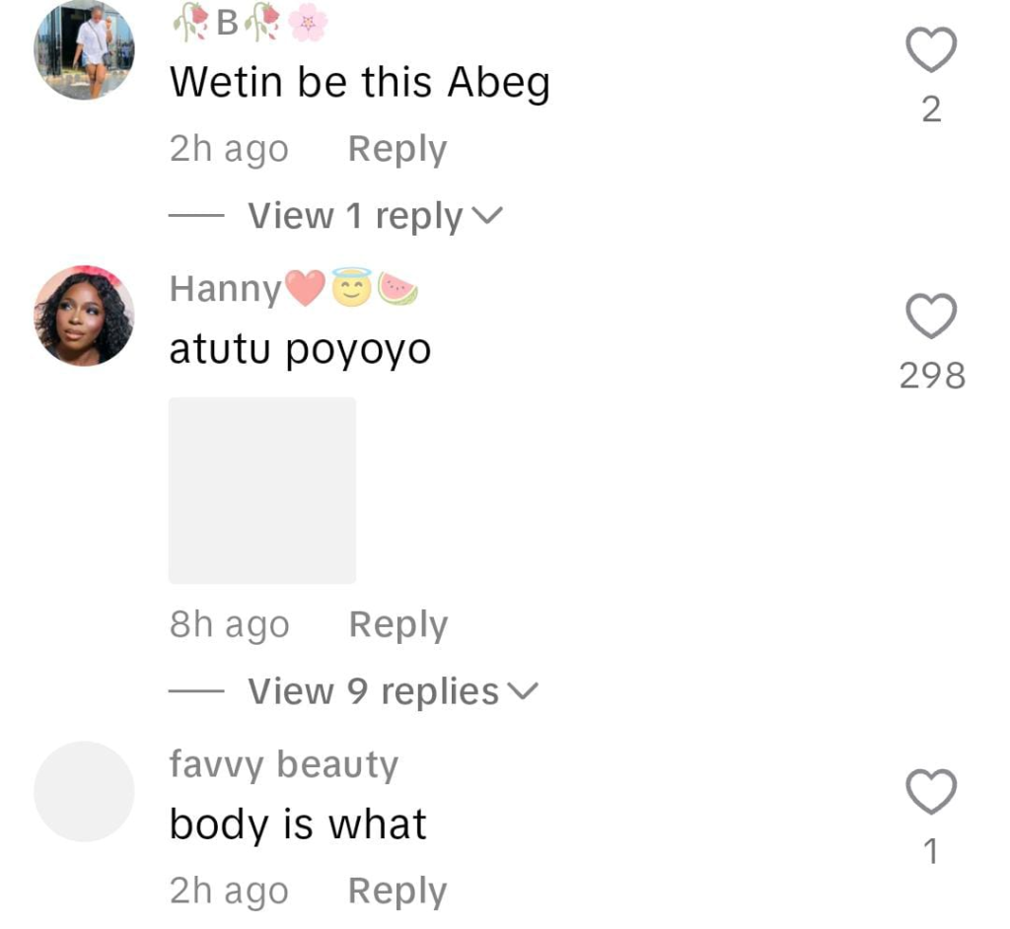1010x929 pixels.
Task: Open B's profile avatar
Action: click(85, 49)
